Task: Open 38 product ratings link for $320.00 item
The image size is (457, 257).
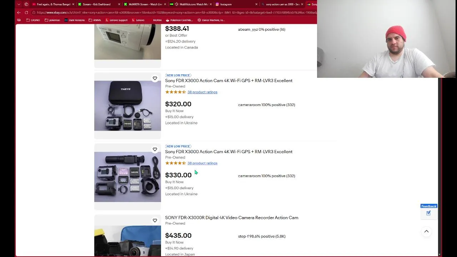Action: [202, 92]
